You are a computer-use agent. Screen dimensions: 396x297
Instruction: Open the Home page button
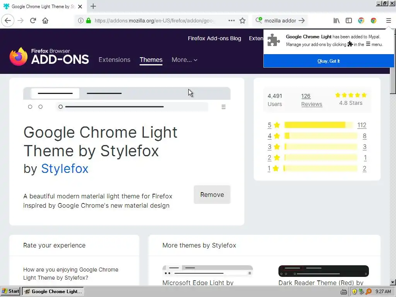click(45, 20)
